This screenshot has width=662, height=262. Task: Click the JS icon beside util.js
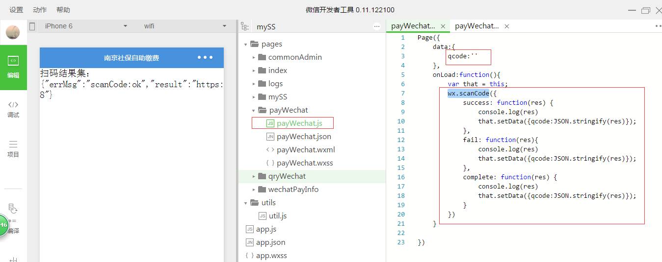(x=263, y=216)
